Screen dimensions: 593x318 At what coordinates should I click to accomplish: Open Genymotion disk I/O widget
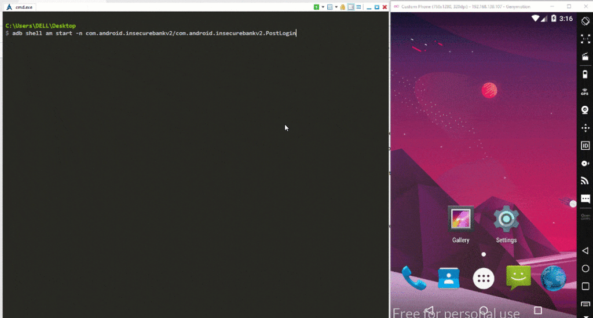click(585, 164)
